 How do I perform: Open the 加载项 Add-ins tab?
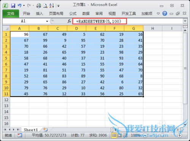click(x=147, y=14)
